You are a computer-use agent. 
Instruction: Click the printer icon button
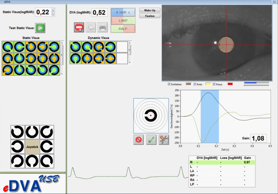click(x=103, y=27)
